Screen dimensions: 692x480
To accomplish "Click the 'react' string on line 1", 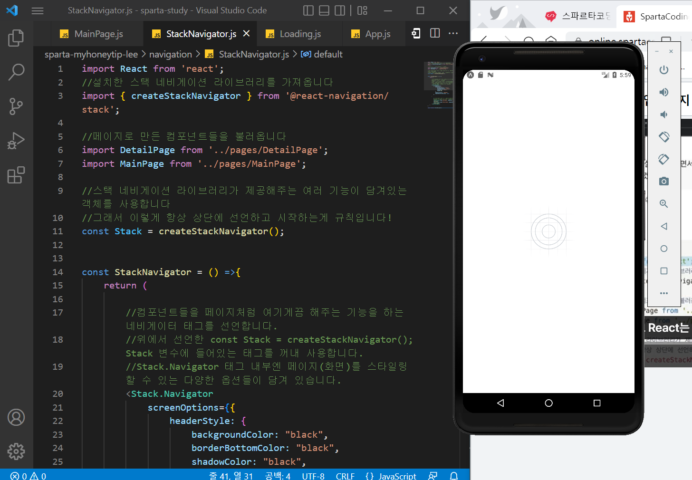I will coord(200,68).
